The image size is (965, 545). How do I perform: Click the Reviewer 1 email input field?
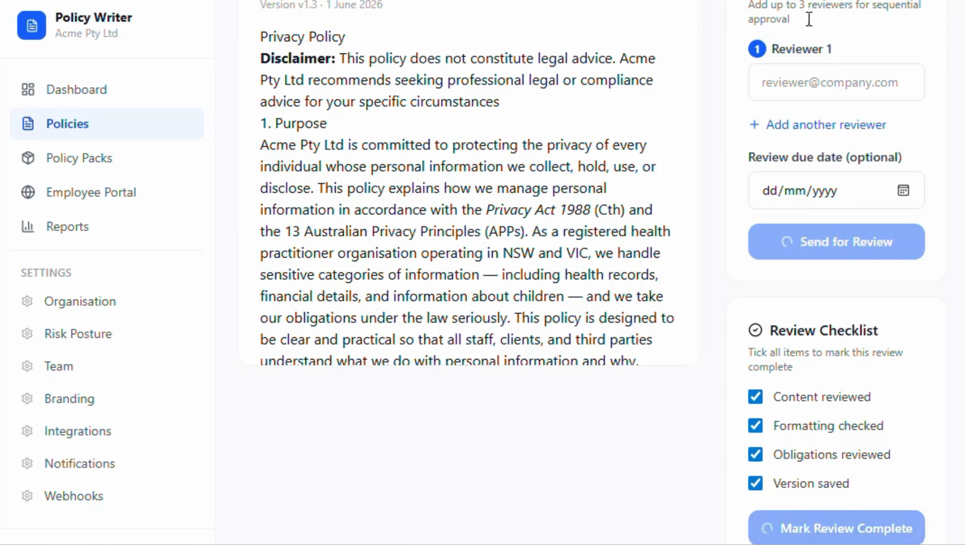(836, 82)
